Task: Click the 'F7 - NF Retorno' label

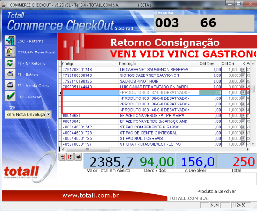Action: [31, 63]
